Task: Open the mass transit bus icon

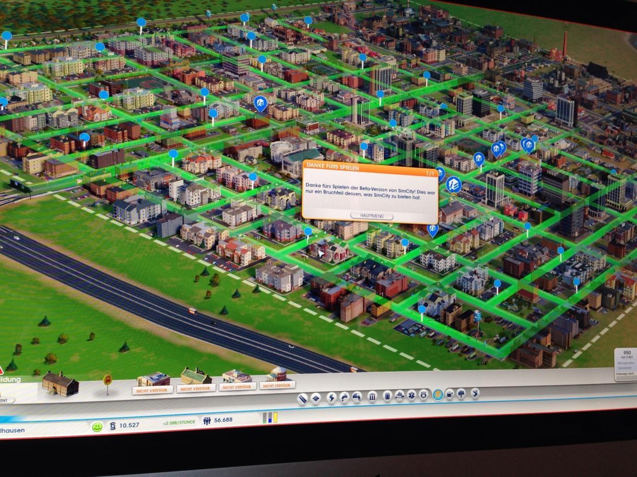Action: 450,394
